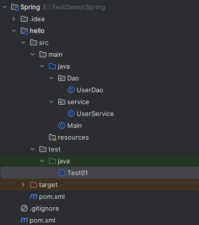This screenshot has width=199, height=225.
Task: Select the UserService class icon
Action: pyautogui.click(x=71, y=113)
